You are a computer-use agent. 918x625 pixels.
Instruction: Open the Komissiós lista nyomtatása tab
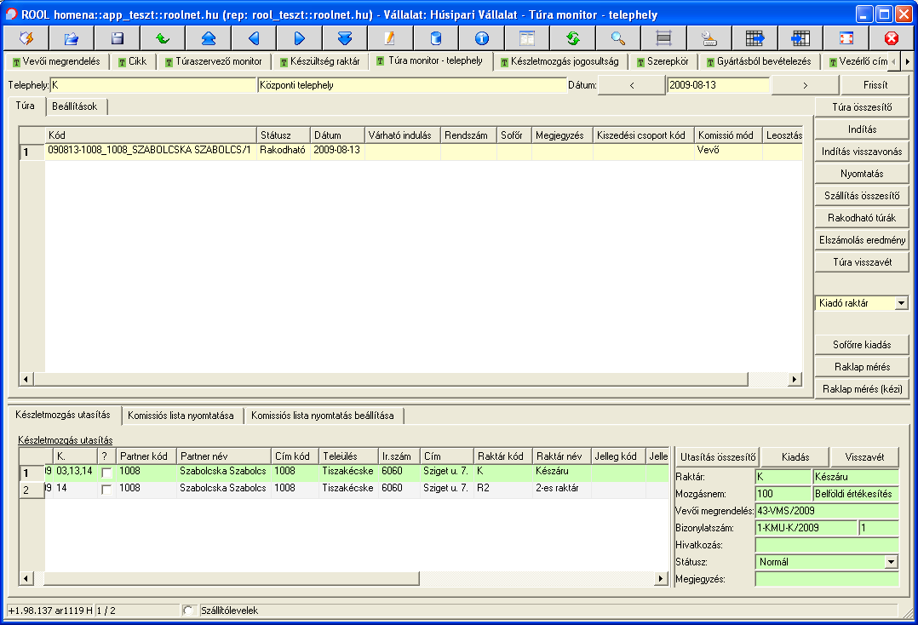(x=181, y=416)
